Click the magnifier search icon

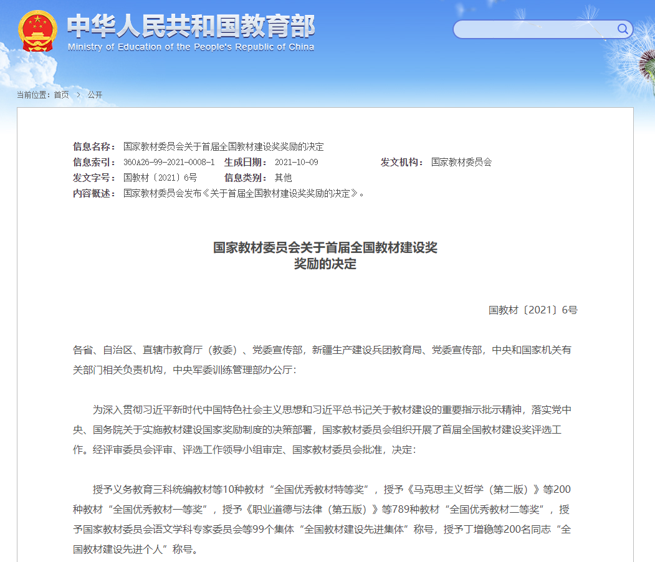click(x=623, y=29)
